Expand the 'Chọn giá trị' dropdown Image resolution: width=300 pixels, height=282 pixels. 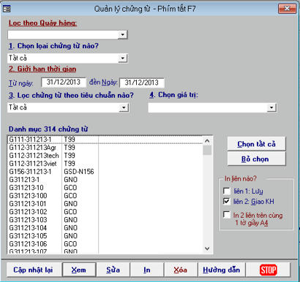[x=271, y=107]
